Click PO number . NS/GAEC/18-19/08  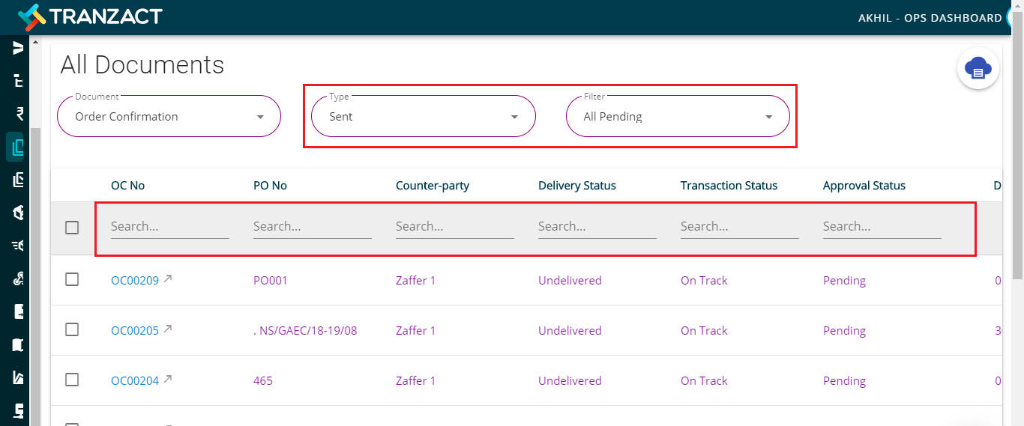tap(305, 331)
